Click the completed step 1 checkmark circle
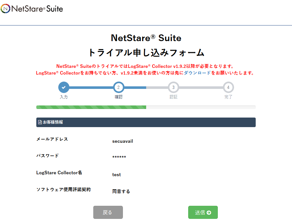This screenshot has width=292, height=223. [x=64, y=87]
